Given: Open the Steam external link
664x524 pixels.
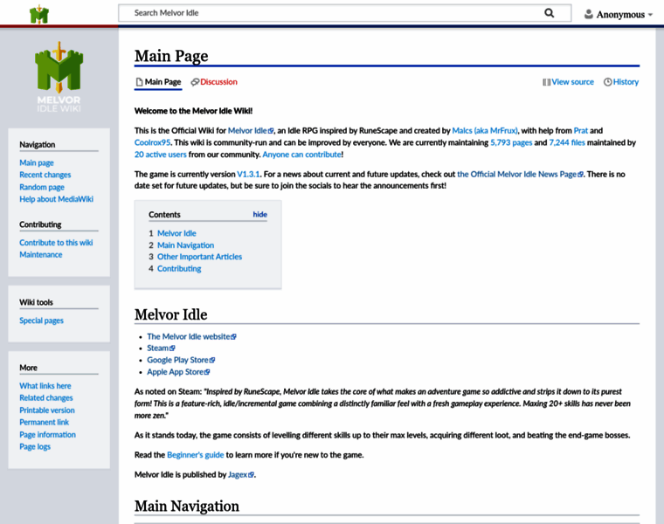Looking at the screenshot, I should click(161, 348).
